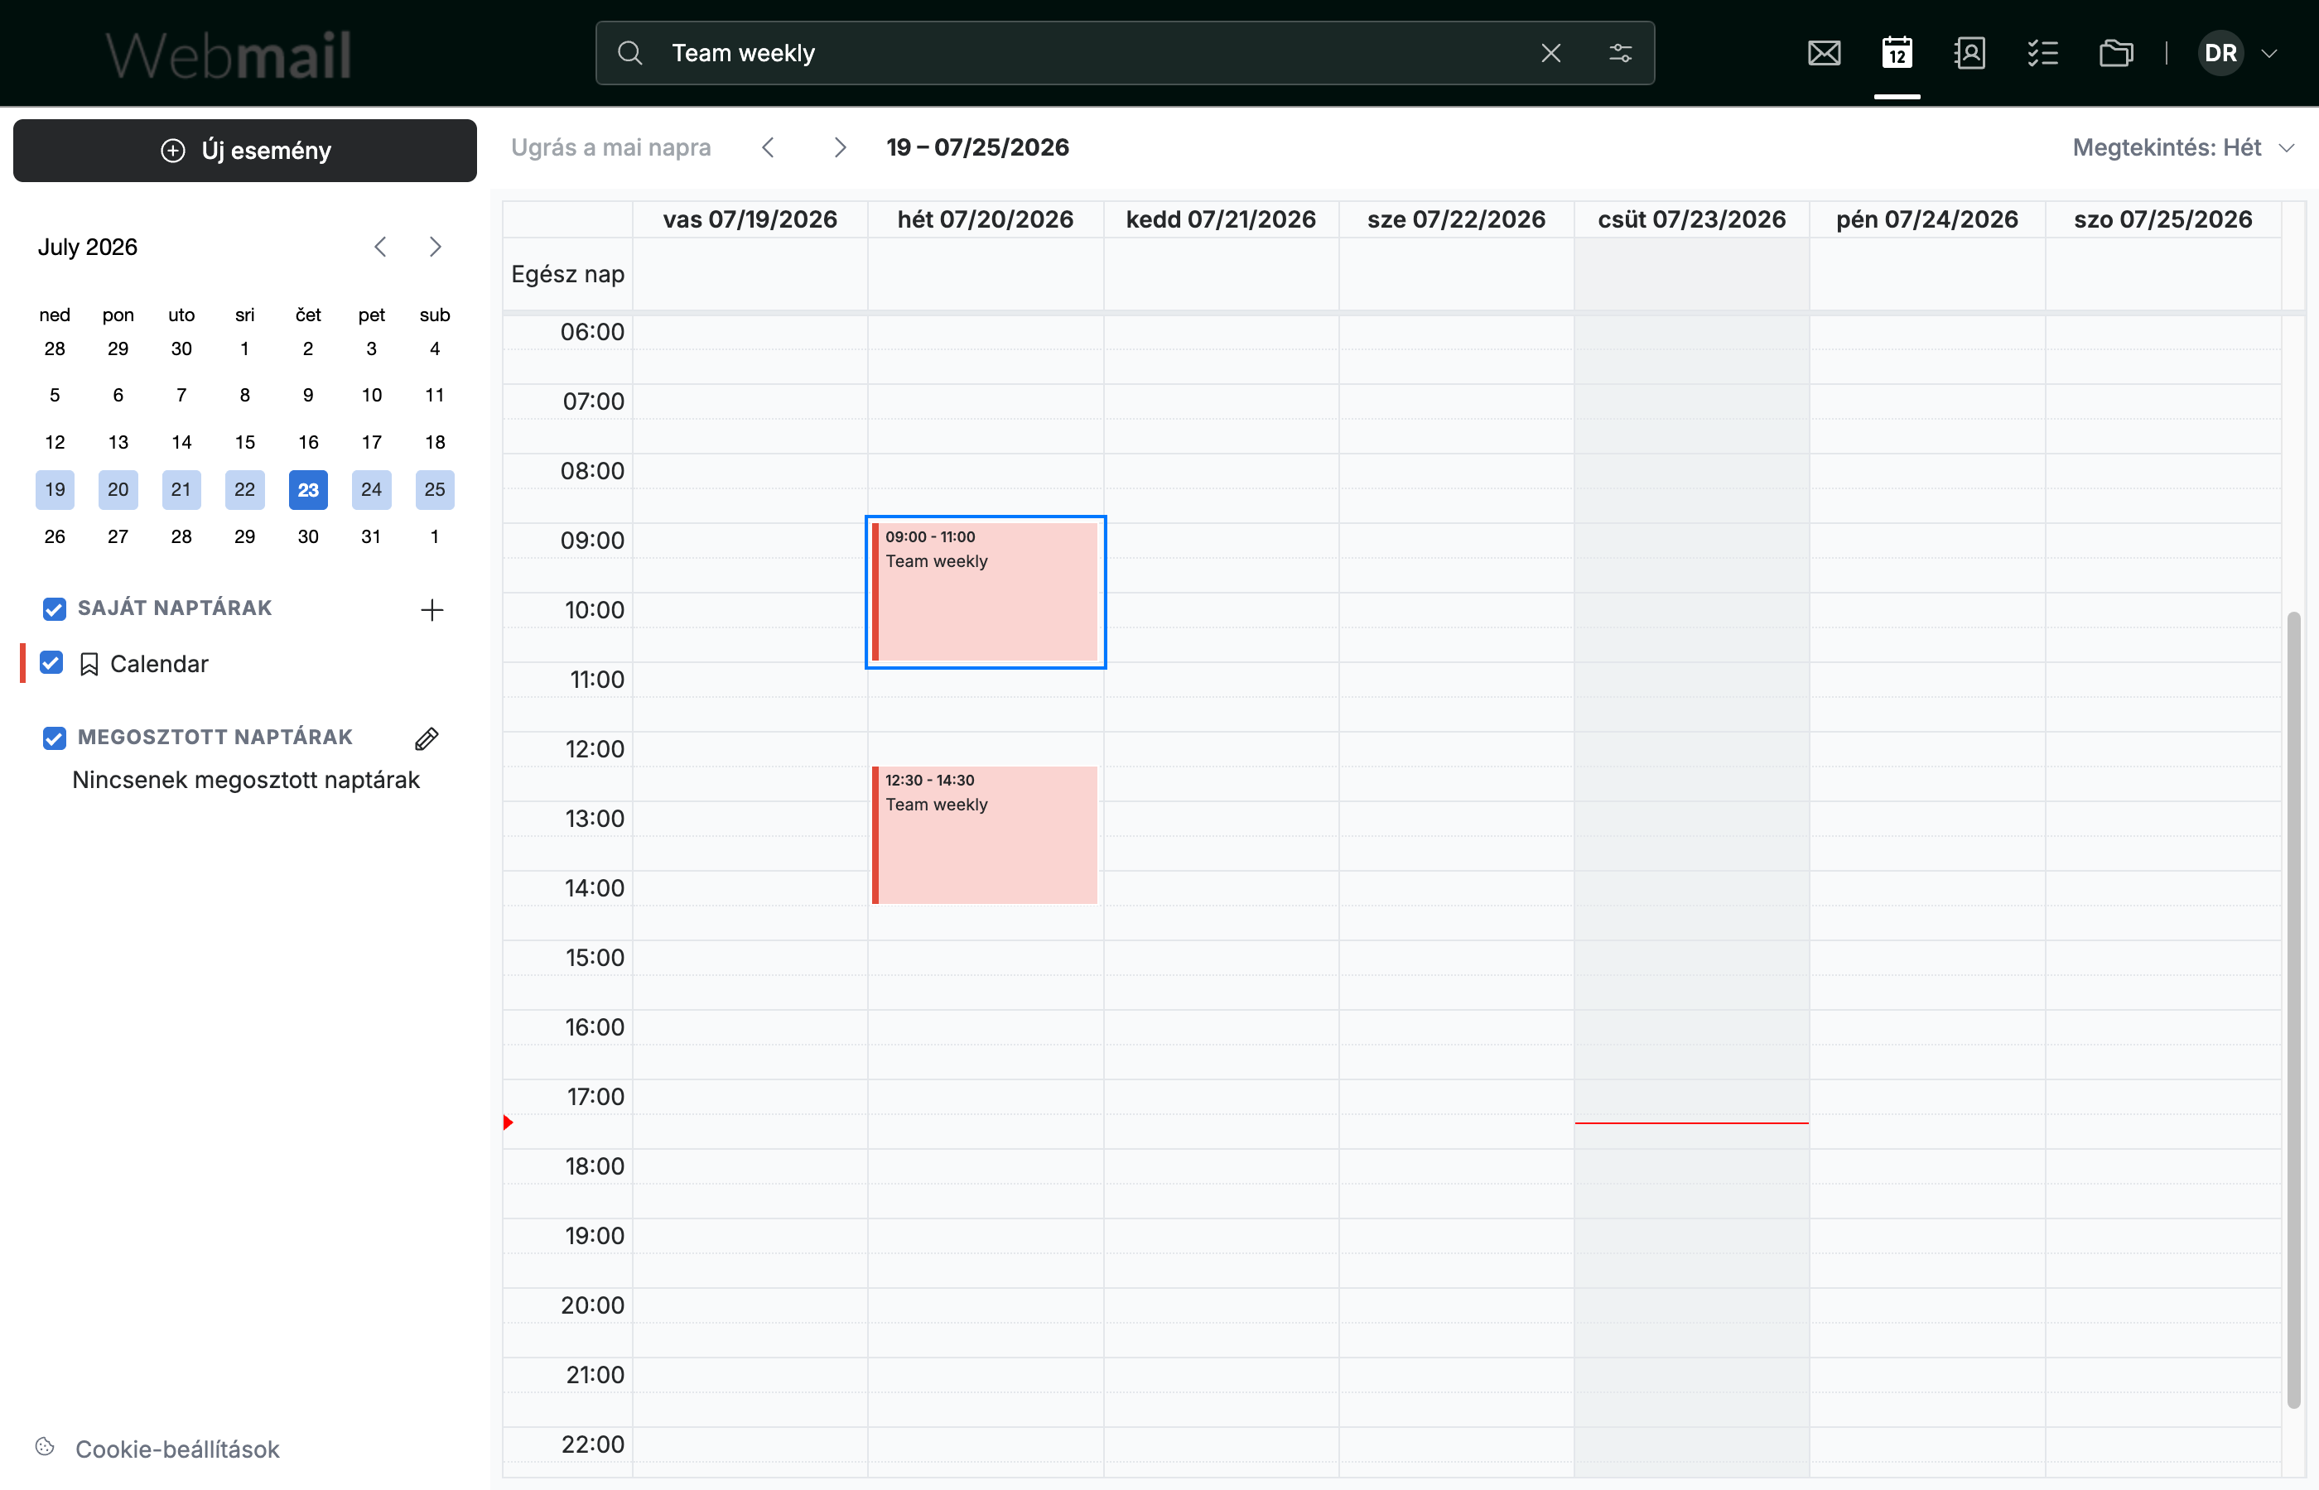The width and height of the screenshot is (2319, 1490).
Task: Open the Mail module icon
Action: click(x=1824, y=53)
